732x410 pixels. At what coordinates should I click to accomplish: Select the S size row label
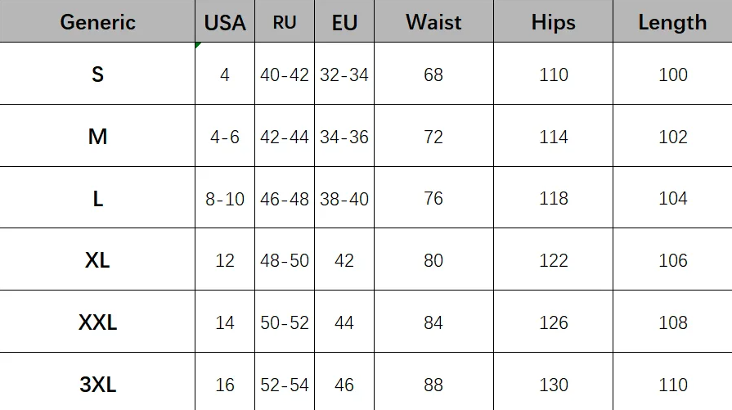click(x=97, y=74)
